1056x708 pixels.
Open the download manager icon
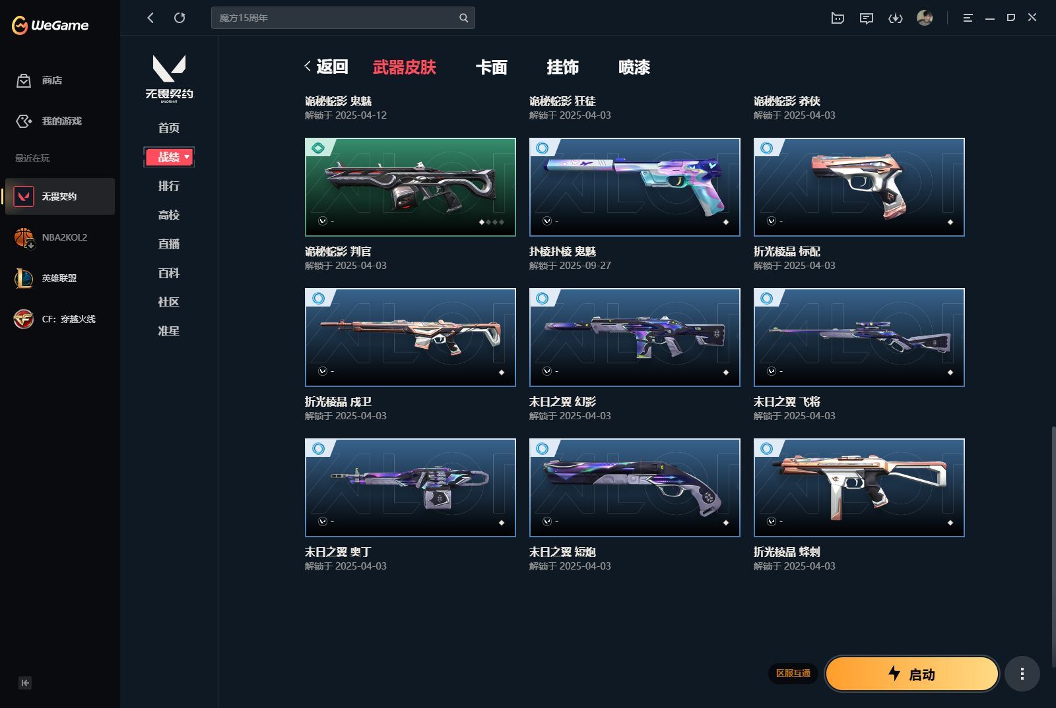click(896, 18)
